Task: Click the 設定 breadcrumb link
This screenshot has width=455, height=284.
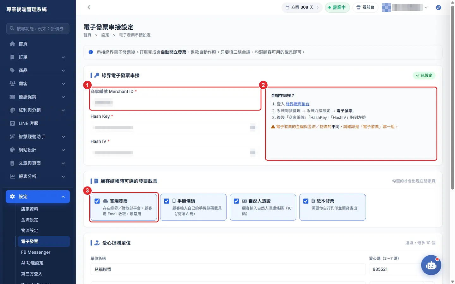Action: [x=105, y=35]
